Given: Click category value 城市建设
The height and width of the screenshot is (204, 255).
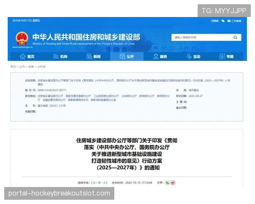Looking at the screenshot, I should pyautogui.click(x=194, y=90).
